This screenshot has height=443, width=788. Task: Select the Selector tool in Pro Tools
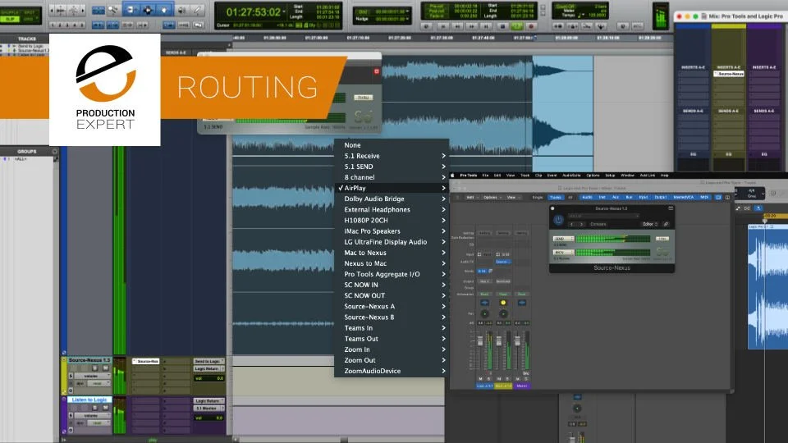point(148,10)
